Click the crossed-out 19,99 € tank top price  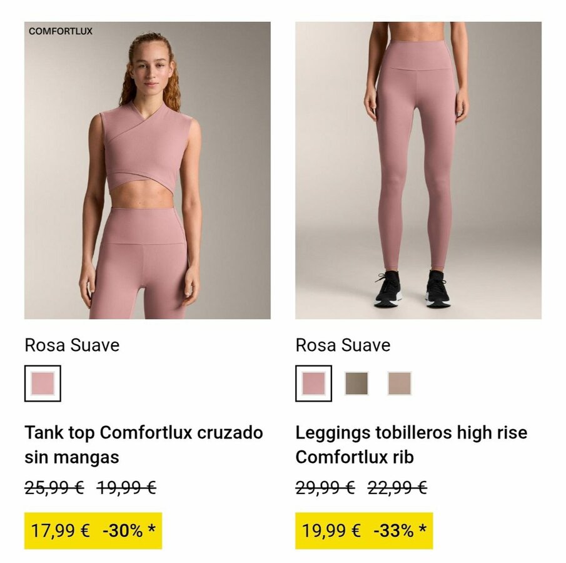126,488
